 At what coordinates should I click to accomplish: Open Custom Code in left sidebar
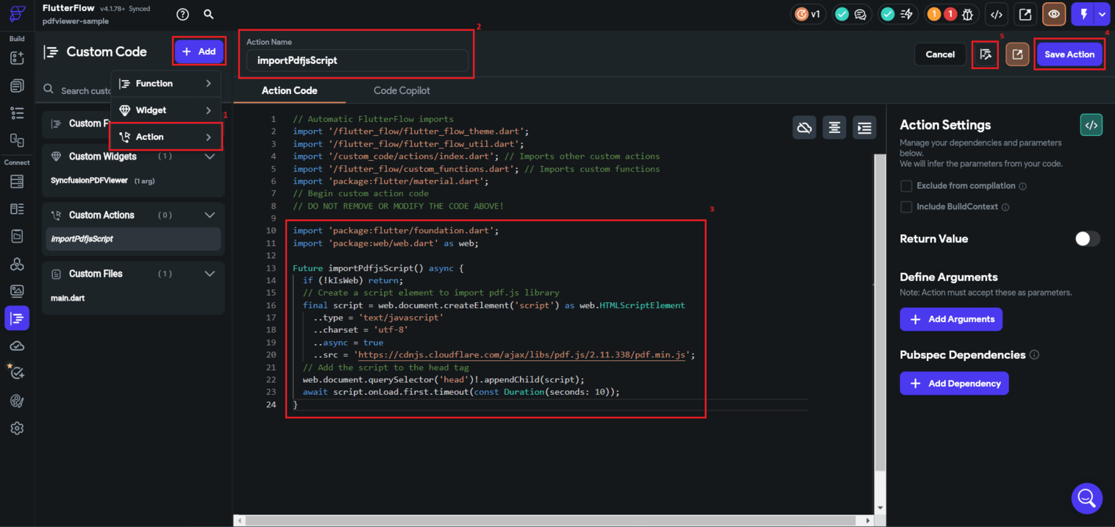(x=17, y=318)
